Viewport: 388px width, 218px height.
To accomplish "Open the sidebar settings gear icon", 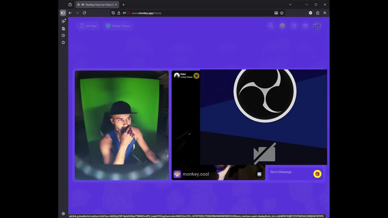I will 63,214.
